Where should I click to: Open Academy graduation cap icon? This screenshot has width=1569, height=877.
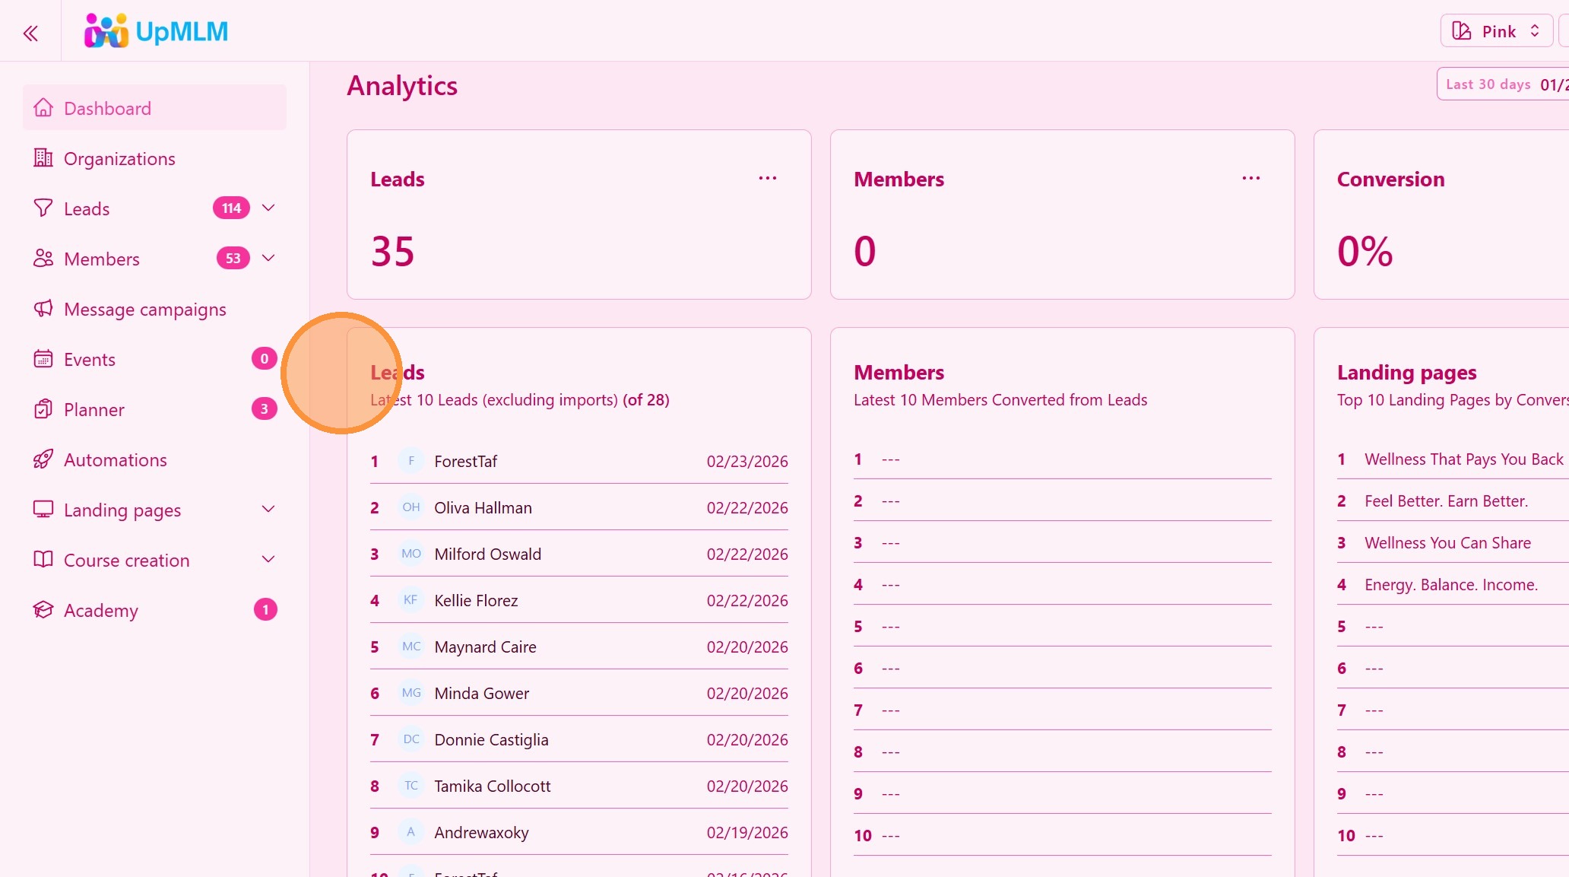click(x=43, y=610)
